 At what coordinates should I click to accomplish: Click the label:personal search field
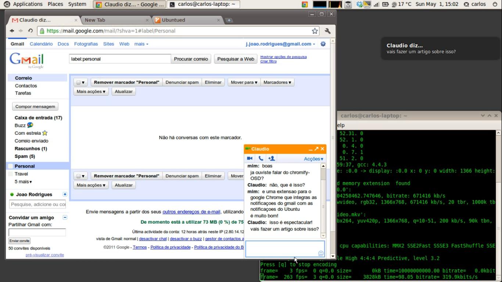pyautogui.click(x=120, y=59)
